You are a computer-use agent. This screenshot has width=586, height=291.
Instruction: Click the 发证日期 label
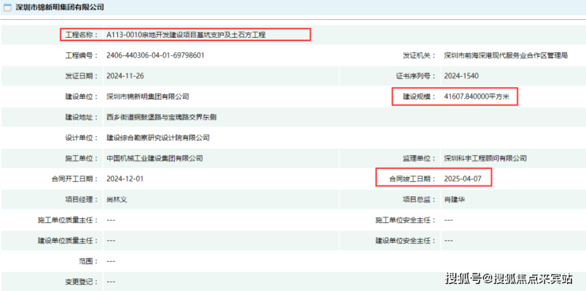click(x=82, y=76)
